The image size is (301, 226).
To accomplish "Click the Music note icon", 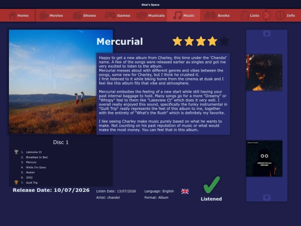I will click(x=177, y=16).
